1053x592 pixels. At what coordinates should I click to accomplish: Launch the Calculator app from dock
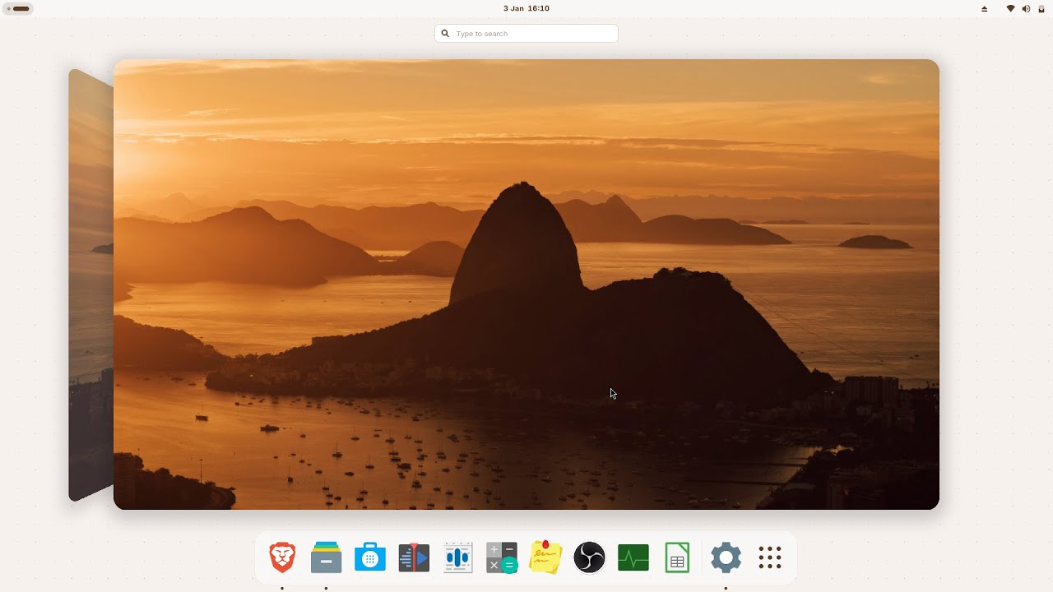click(x=502, y=558)
